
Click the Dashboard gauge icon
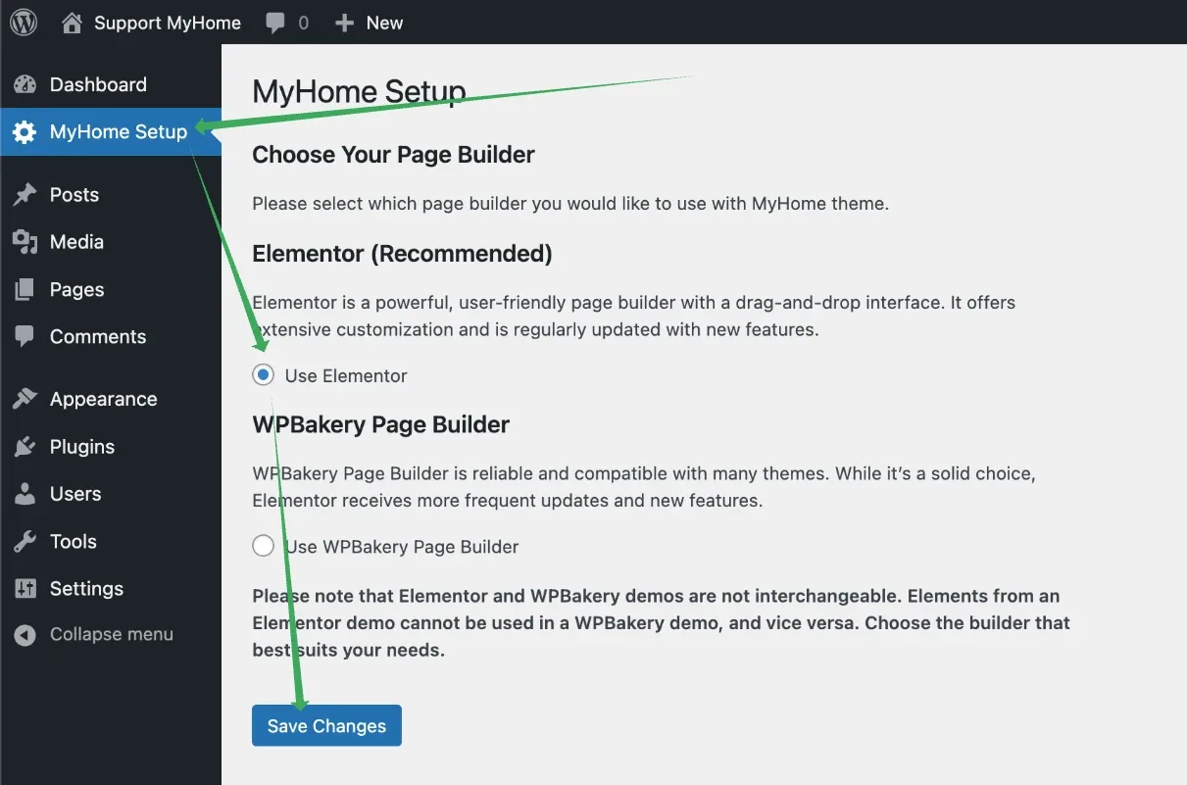point(25,85)
